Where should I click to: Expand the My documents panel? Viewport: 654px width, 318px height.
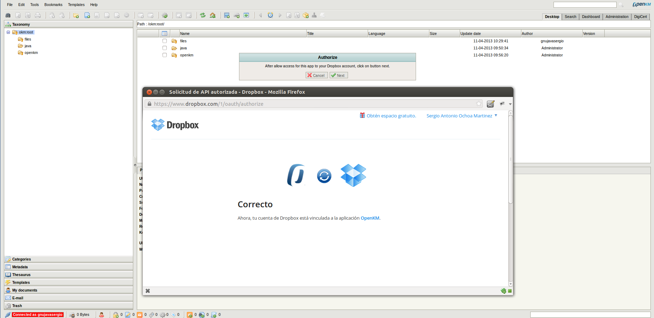(69, 290)
